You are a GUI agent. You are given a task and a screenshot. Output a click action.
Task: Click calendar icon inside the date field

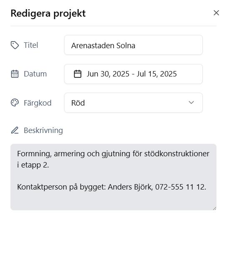77,74
